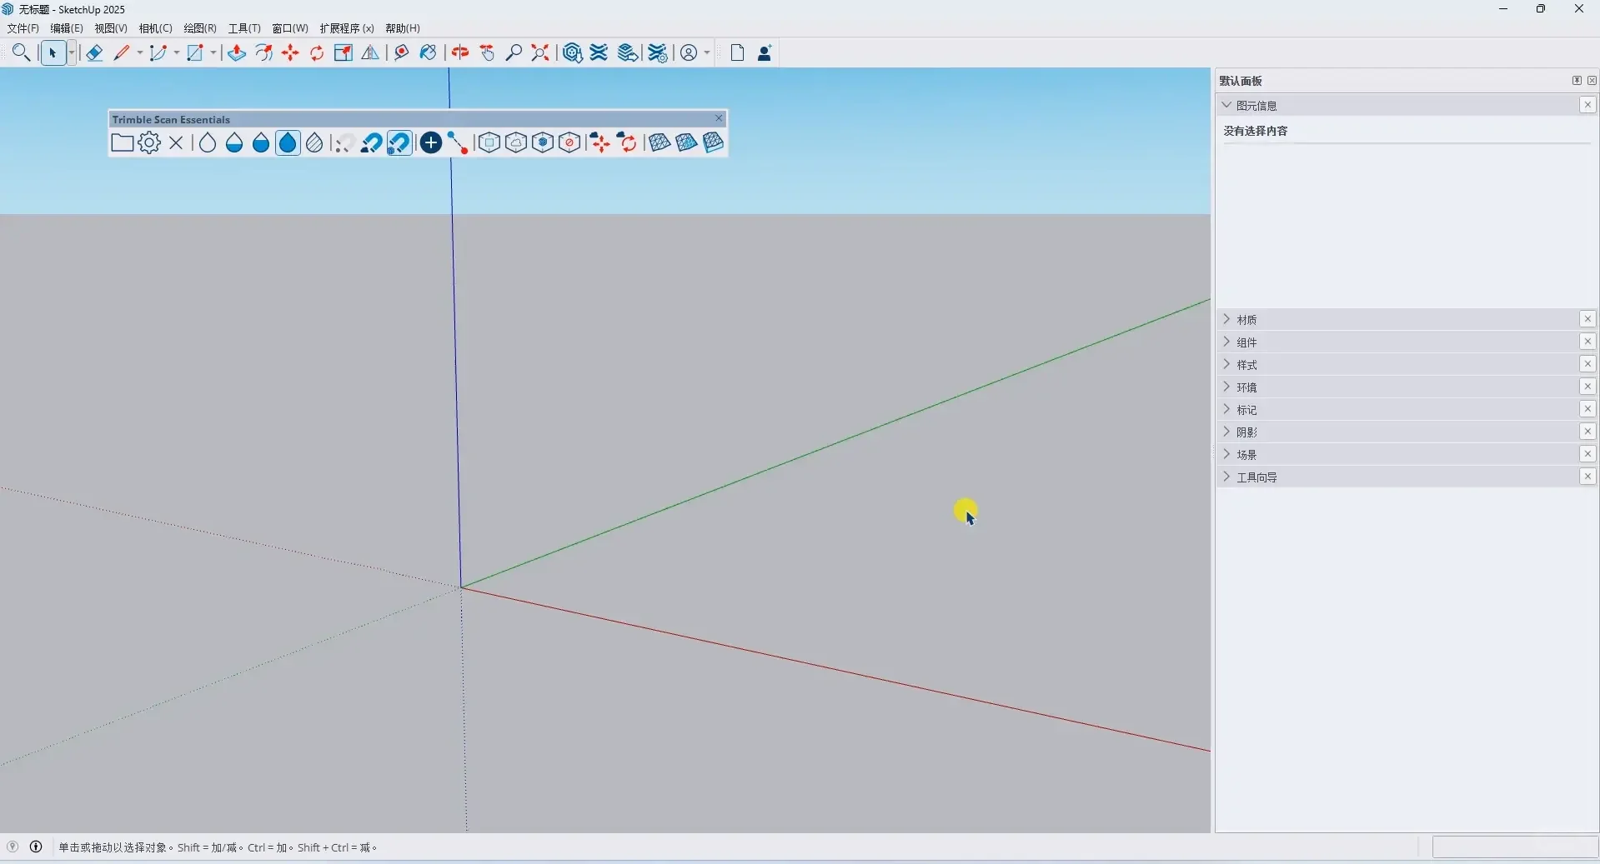Click the box icon containing a cloud
1600x864 pixels.
click(516, 143)
